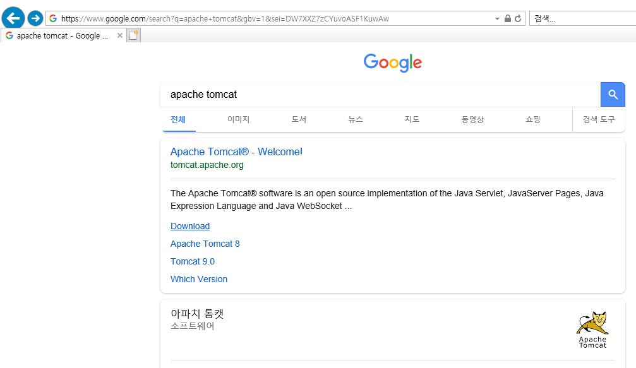Switch to the 쇼핑 tab
This screenshot has height=368, width=636.
pos(533,119)
